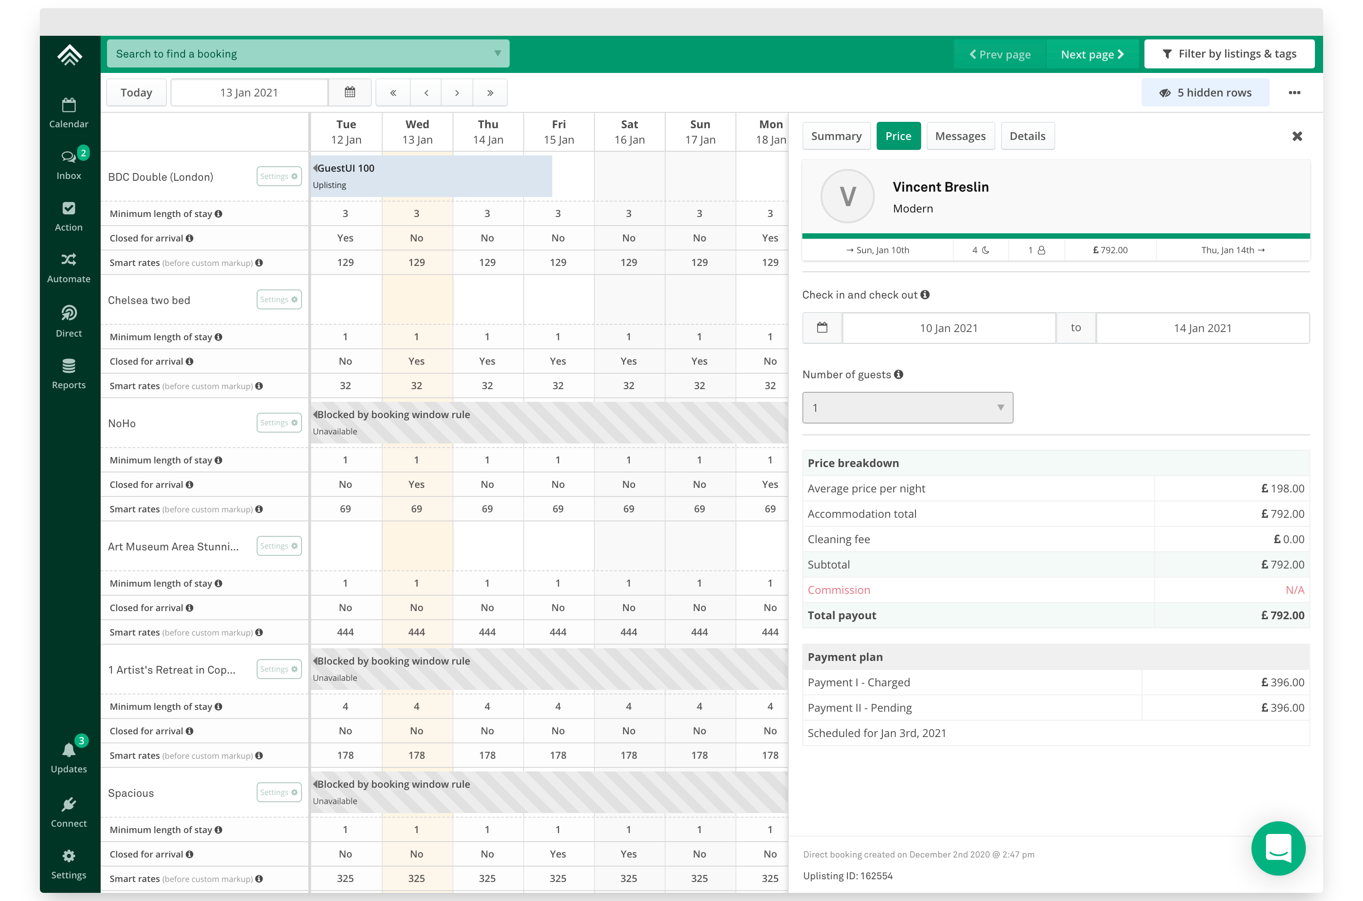Click the check-out date 14 Jan 2021 field
1363x901 pixels.
[1202, 328]
